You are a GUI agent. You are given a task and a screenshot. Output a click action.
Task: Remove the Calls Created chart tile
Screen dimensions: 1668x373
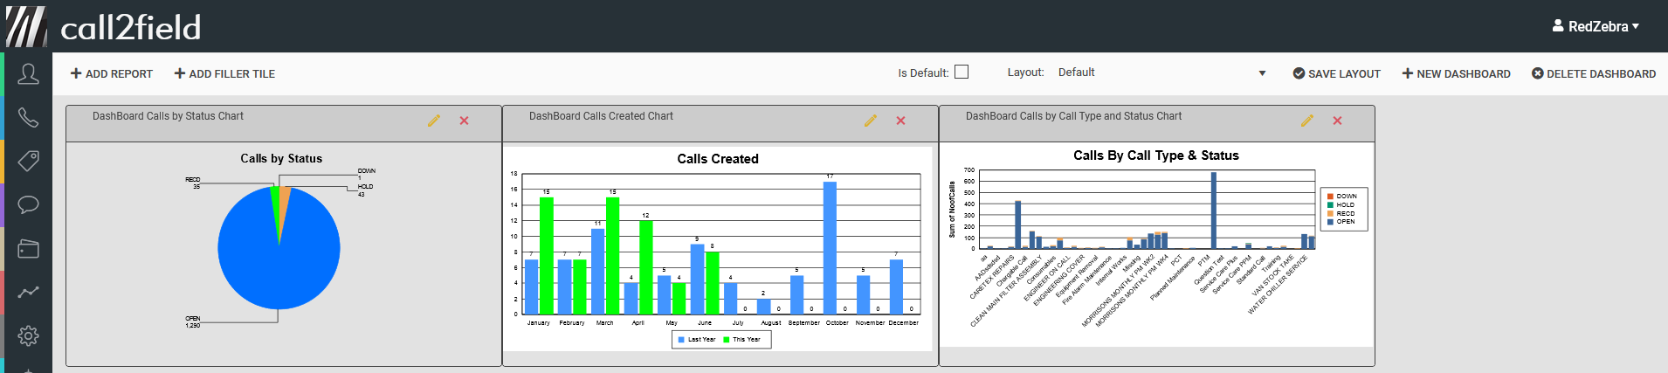pos(900,121)
